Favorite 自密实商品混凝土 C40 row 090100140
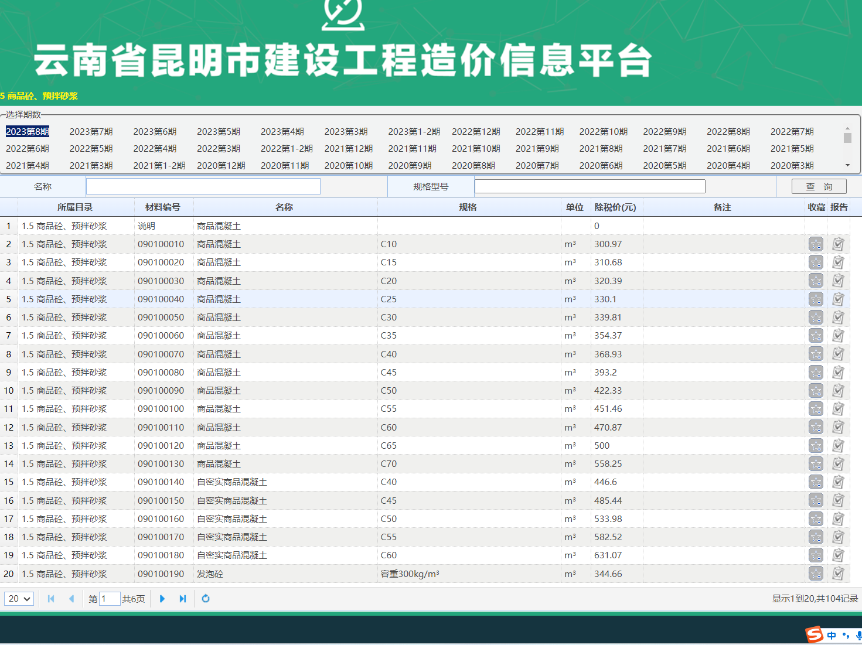 (x=816, y=482)
